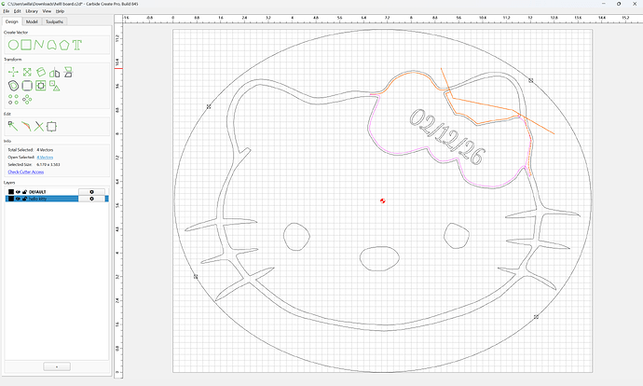Activate the Trim Vectors tool
The height and width of the screenshot is (386, 643).
(x=39, y=127)
